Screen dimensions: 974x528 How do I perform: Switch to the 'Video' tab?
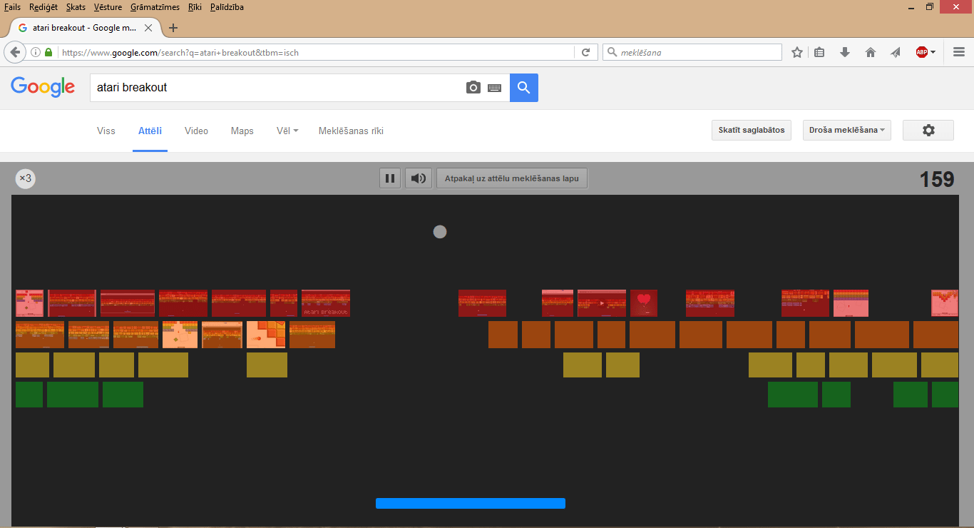coord(196,131)
